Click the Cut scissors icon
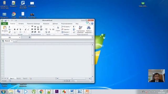Screen dimensions: 168x94 click(x=9, y=27)
